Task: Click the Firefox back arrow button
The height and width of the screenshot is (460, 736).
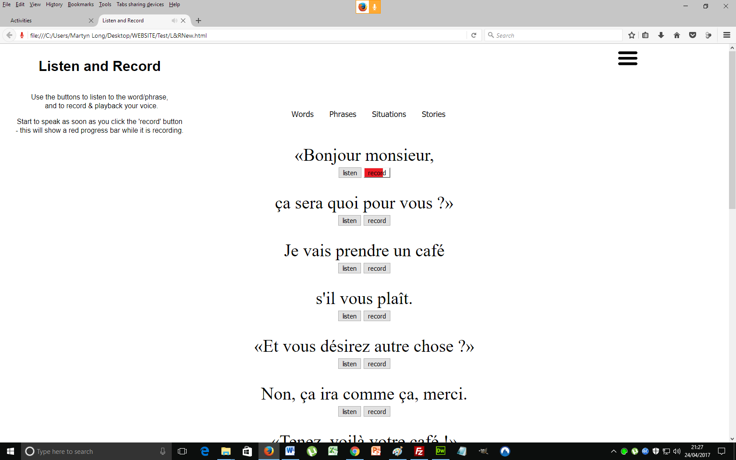Action: click(x=9, y=35)
